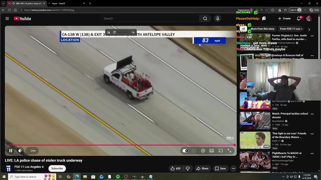This screenshot has width=321, height=180.
Task: Switch to theater mode
Action: pos(212,151)
